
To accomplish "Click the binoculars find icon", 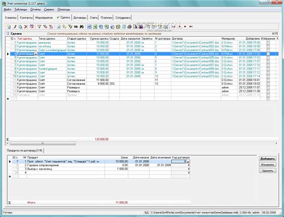I will [x=81, y=26].
